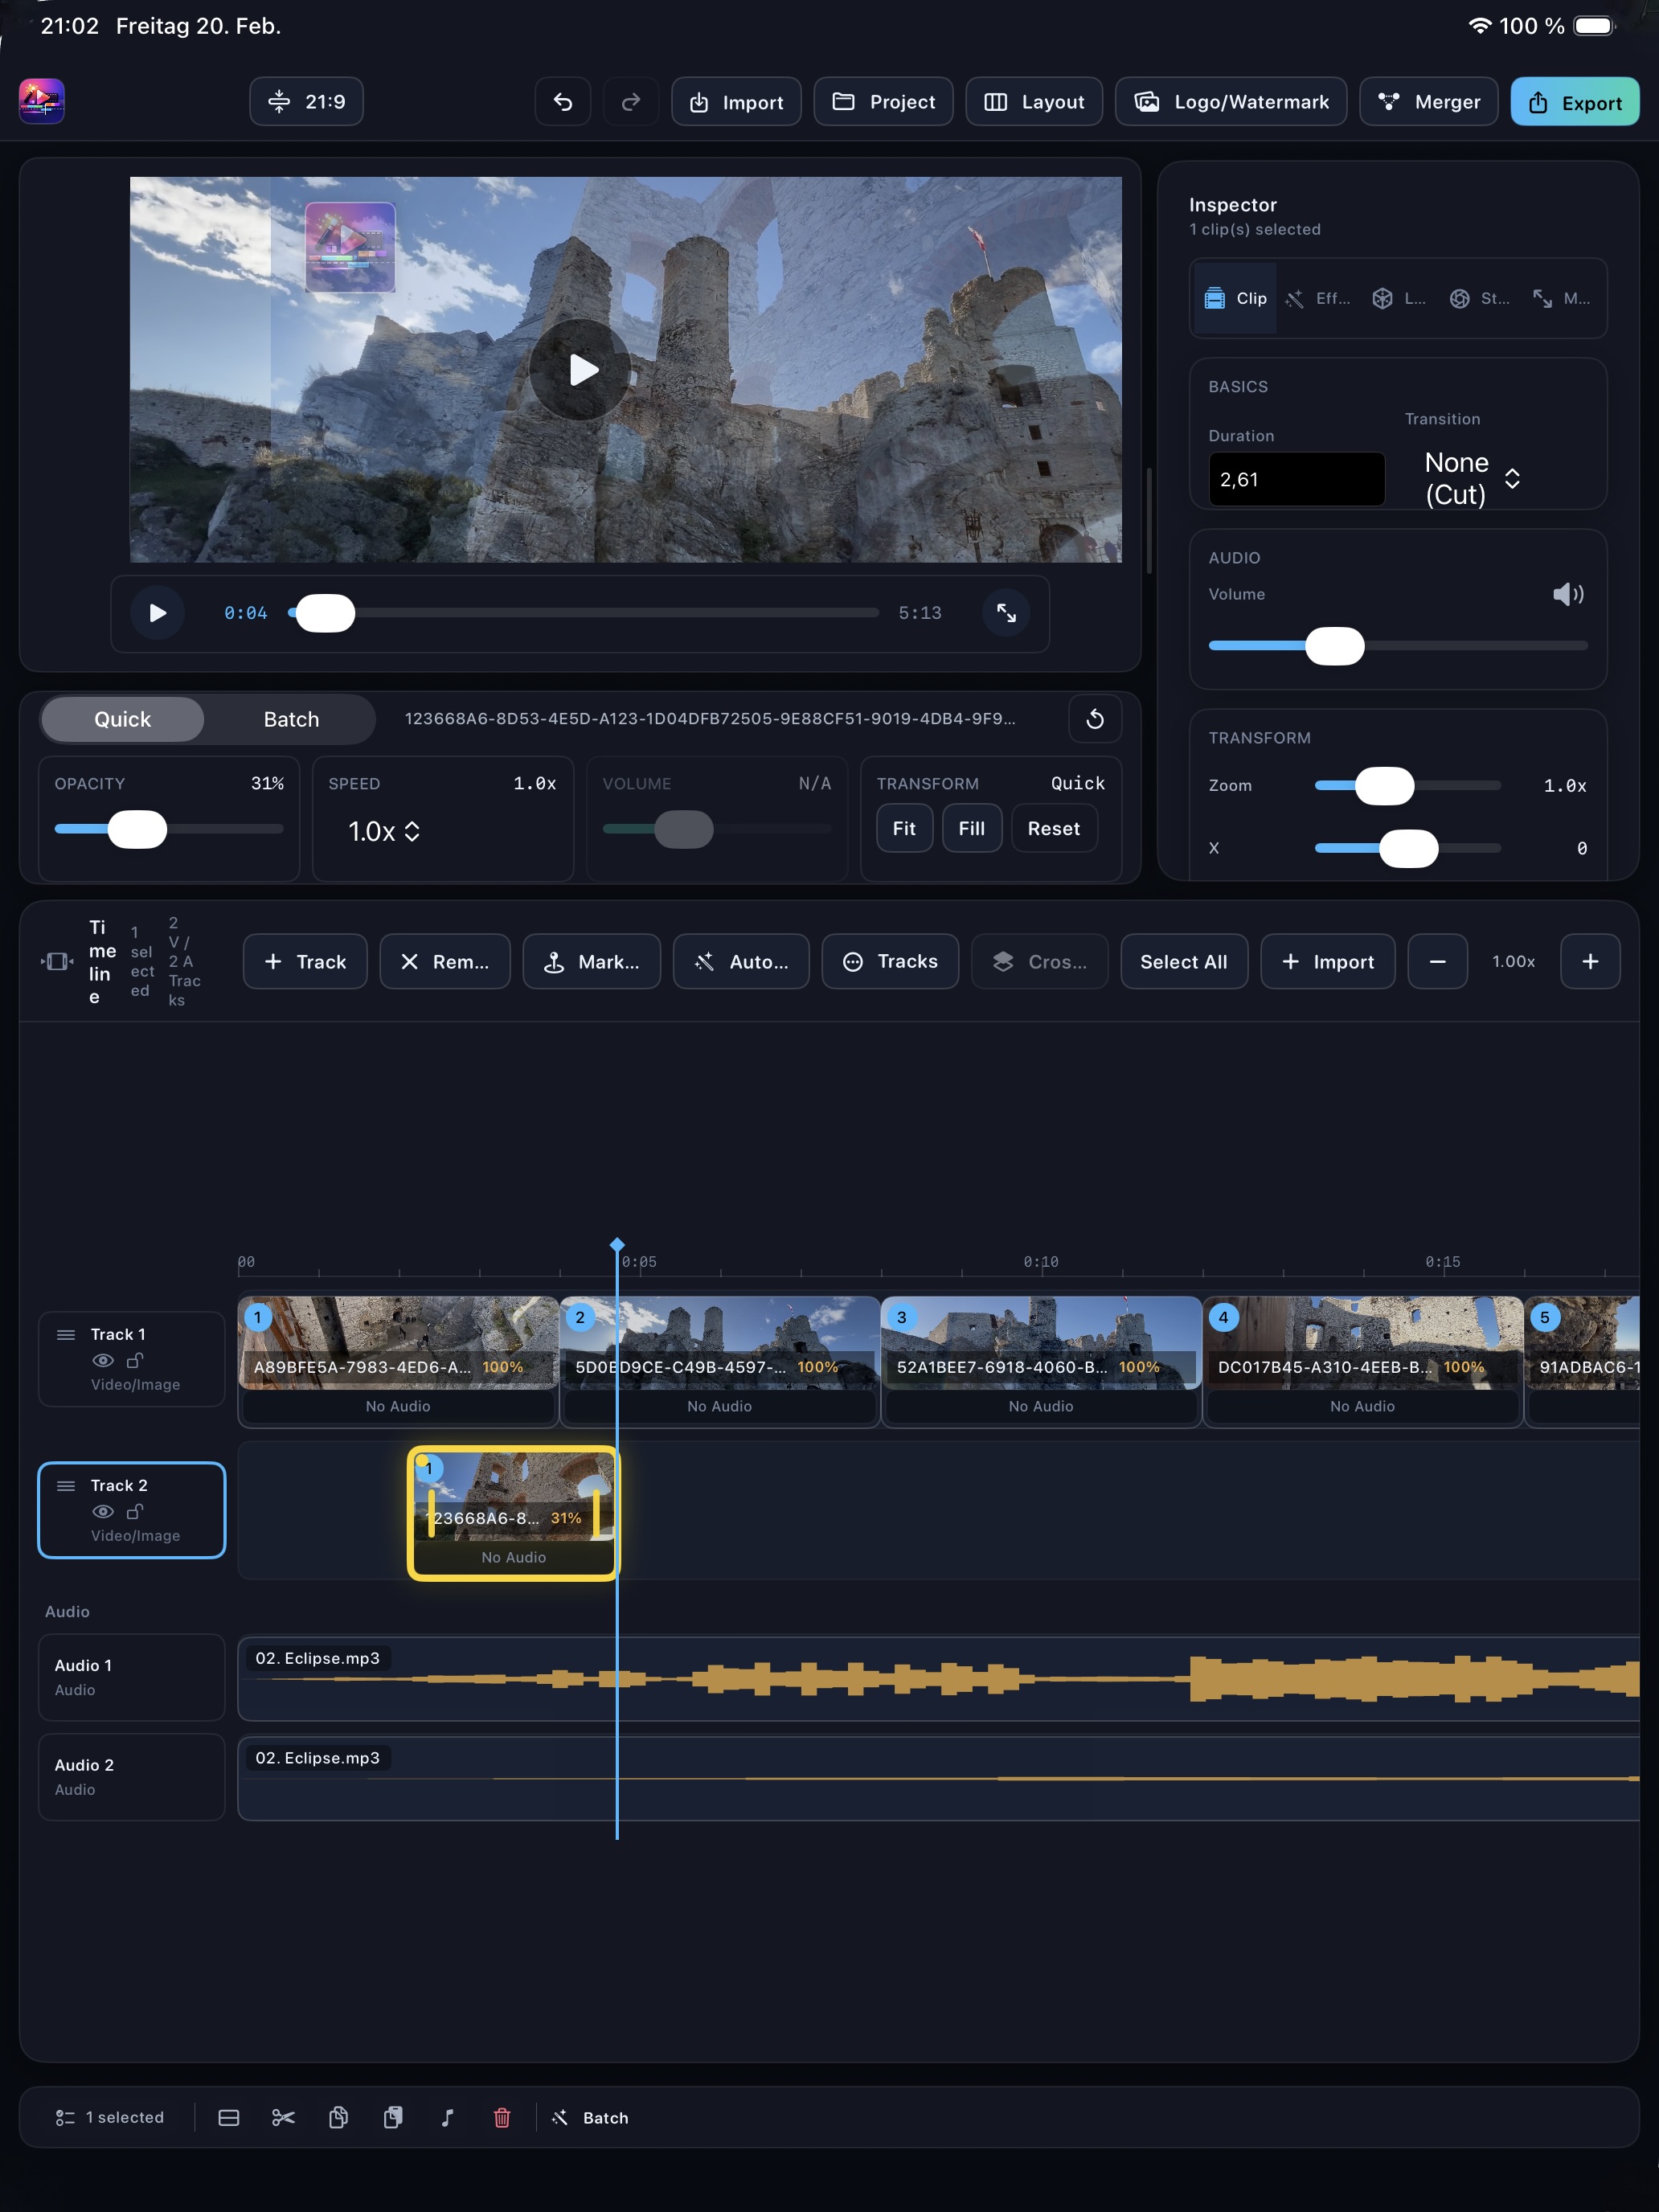Undo the last action
Screen dimensions: 1659x2212
coord(562,101)
